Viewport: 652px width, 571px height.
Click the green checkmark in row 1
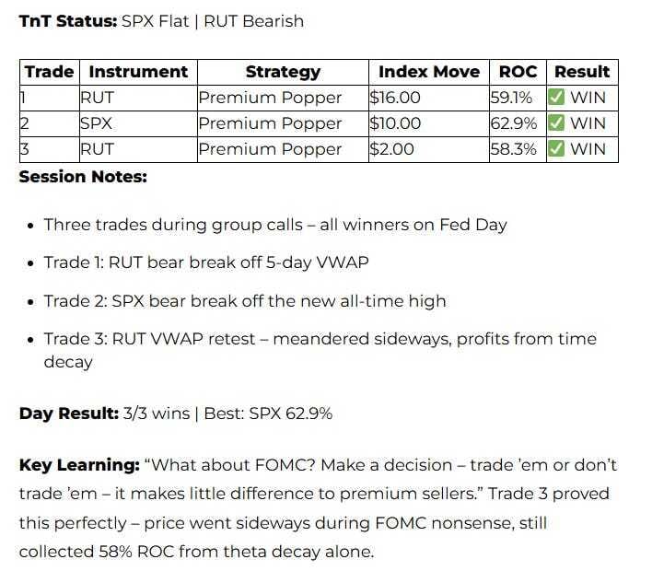[x=556, y=98]
